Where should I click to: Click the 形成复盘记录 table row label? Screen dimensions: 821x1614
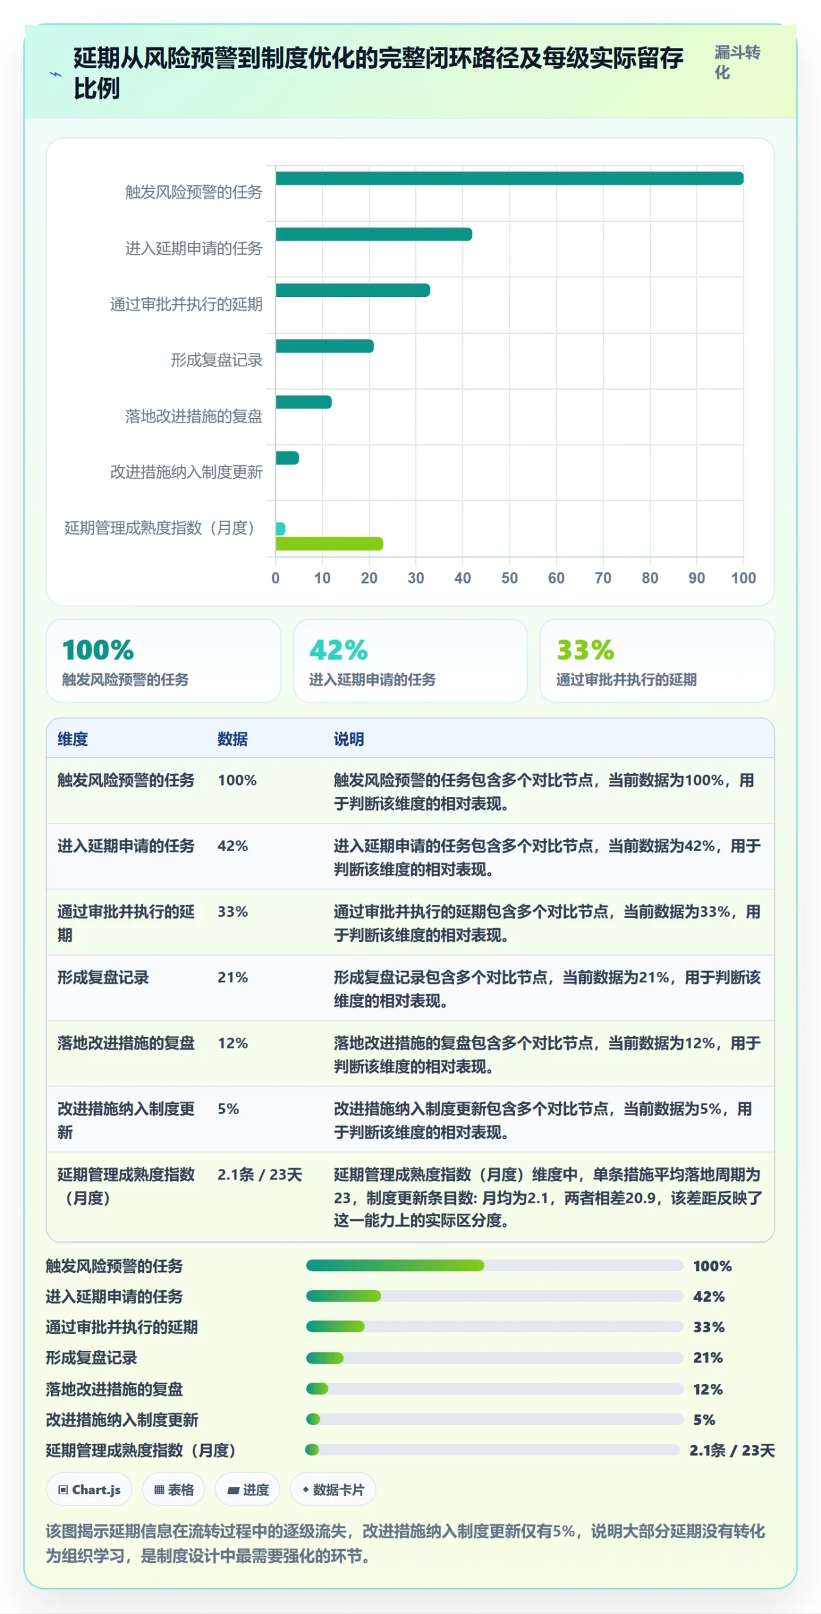tap(103, 977)
